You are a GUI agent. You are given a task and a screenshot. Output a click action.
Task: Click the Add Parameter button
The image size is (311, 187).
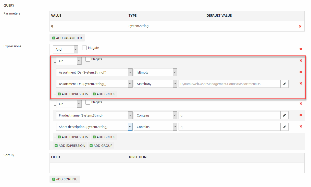coord(67,38)
